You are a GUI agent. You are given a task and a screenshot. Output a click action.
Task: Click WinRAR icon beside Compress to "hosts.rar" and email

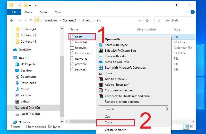(101, 96)
